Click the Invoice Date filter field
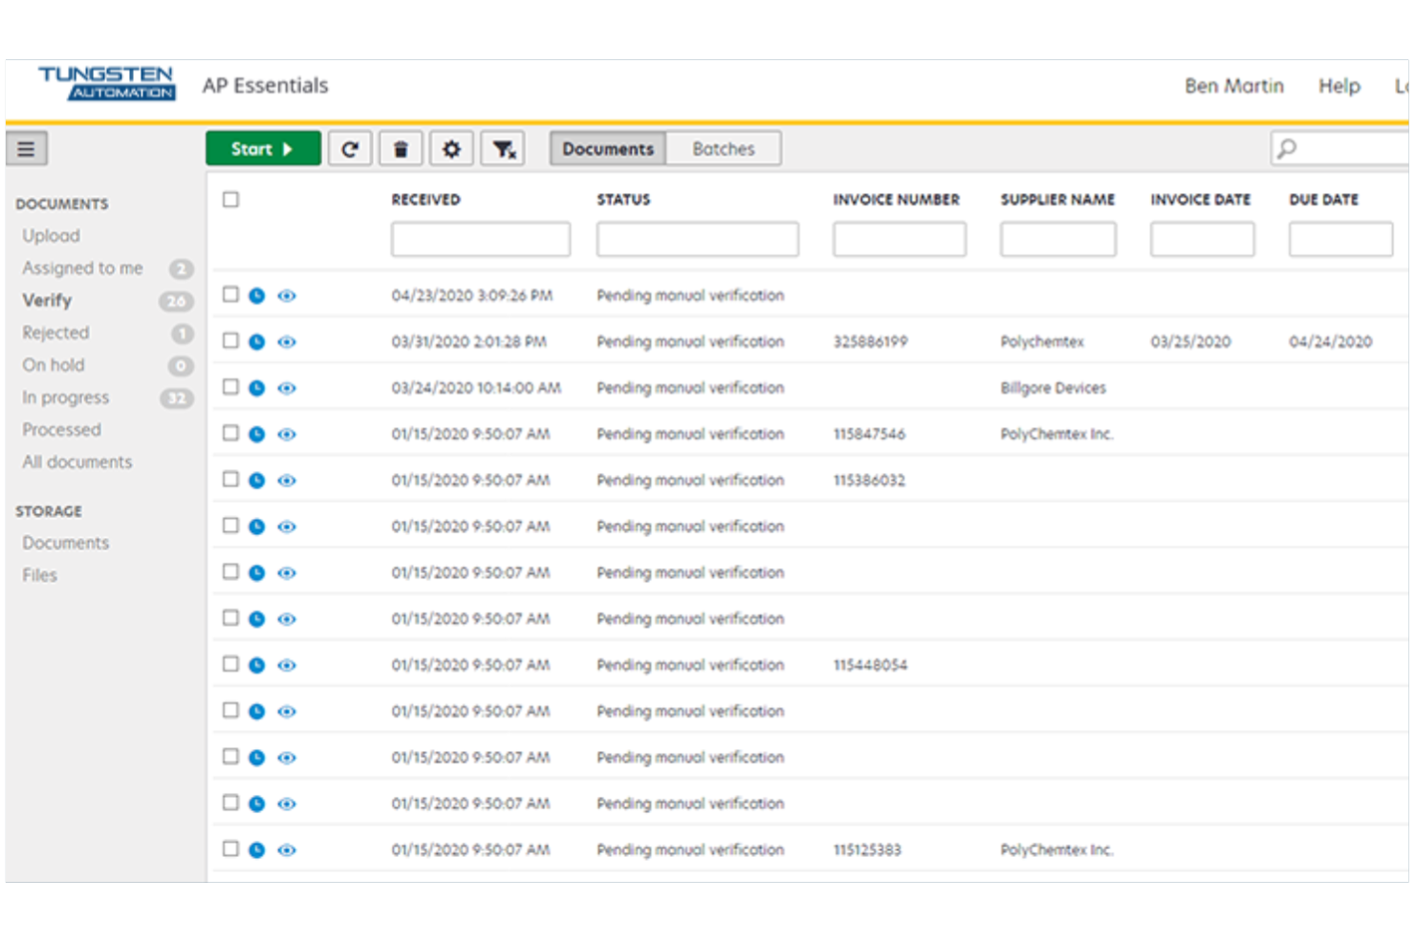This screenshot has width=1415, height=943. pyautogui.click(x=1203, y=239)
